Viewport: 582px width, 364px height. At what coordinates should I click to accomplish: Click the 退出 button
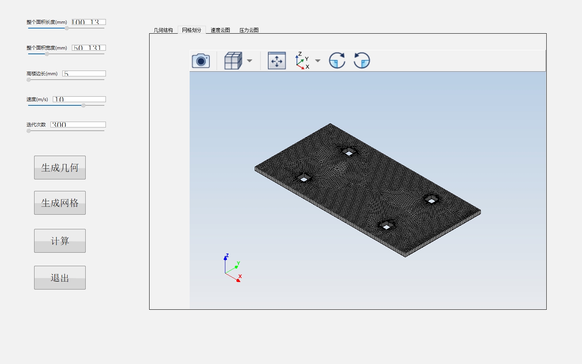click(x=60, y=278)
